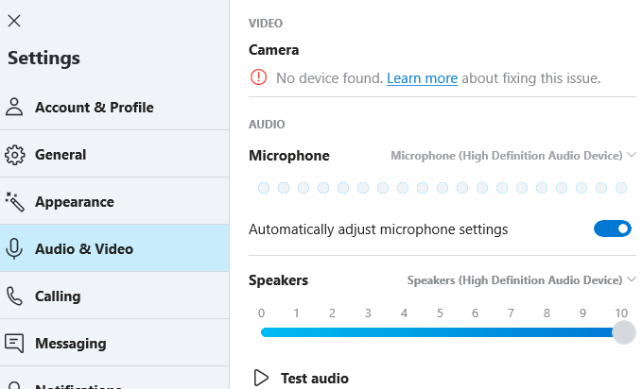
Task: Click the Appearance magic wand icon
Action: click(x=14, y=201)
